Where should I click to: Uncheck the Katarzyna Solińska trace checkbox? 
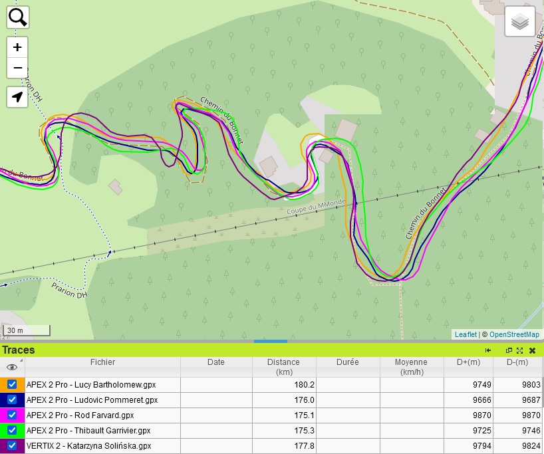point(12,446)
